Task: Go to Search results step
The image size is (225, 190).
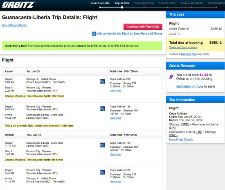Action: point(100,3)
